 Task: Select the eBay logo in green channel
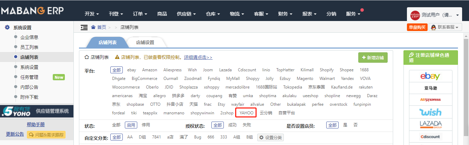point(430,76)
